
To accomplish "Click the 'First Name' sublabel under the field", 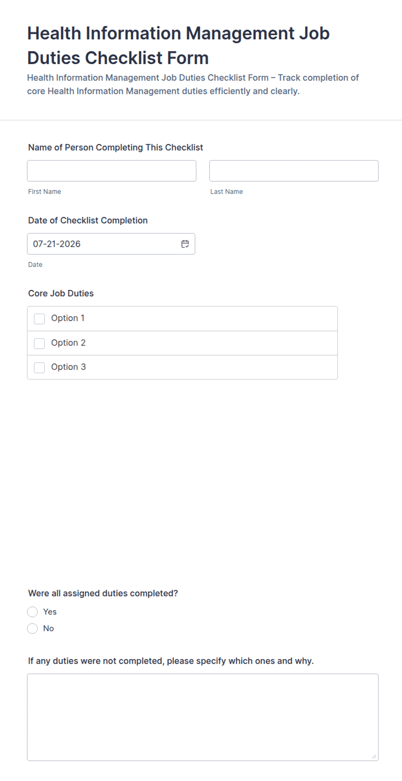I will point(45,192).
